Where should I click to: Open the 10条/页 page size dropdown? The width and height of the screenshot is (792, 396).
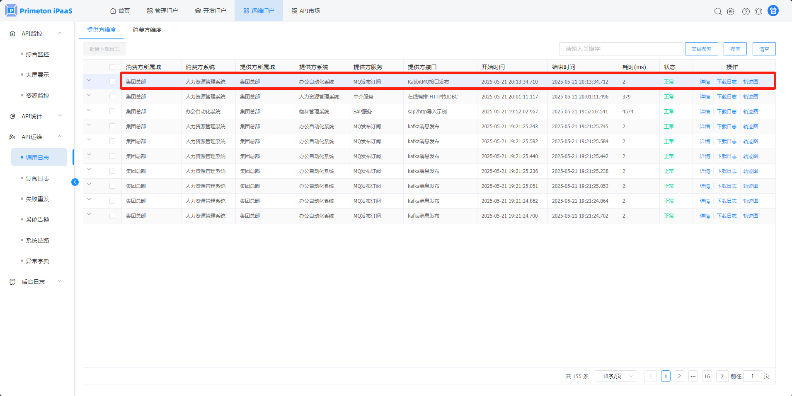click(x=615, y=376)
